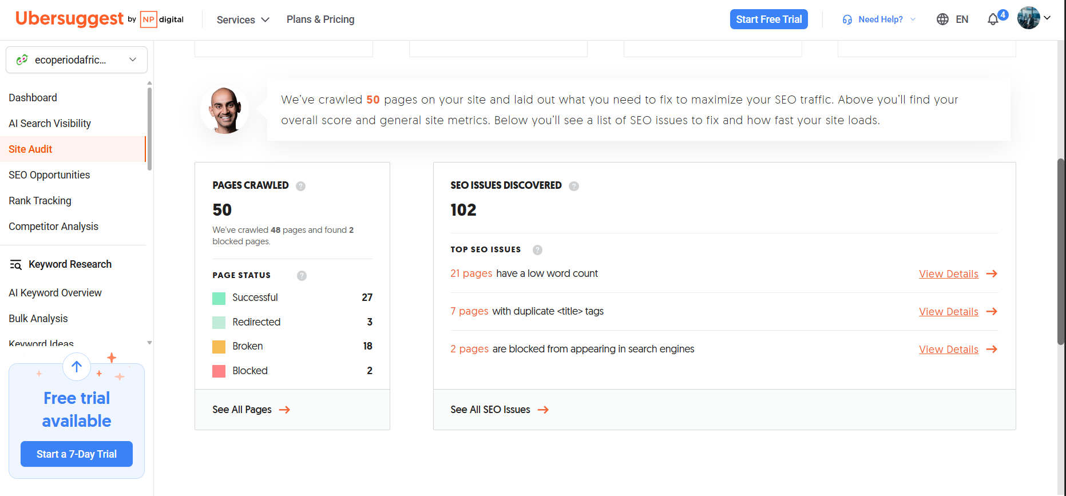
Task: Click Neil Patel avatar photo
Action: (225, 110)
